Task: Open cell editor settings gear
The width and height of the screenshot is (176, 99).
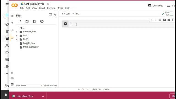Action: pyautogui.click(x=169, y=20)
